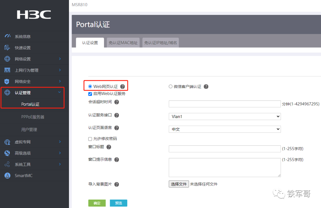Click help icon next to 导入背景图片
This screenshot has height=208, width=321.
point(117,184)
